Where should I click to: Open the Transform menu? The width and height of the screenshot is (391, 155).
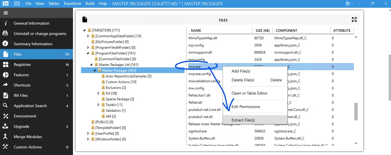pos(72,3)
